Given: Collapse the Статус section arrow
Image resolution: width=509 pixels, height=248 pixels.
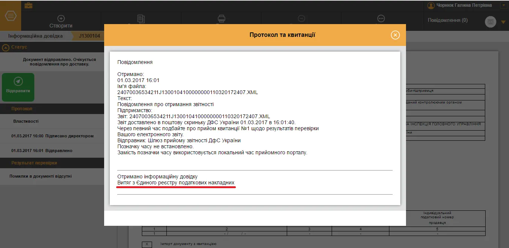Looking at the screenshot, I should [x=6, y=47].
